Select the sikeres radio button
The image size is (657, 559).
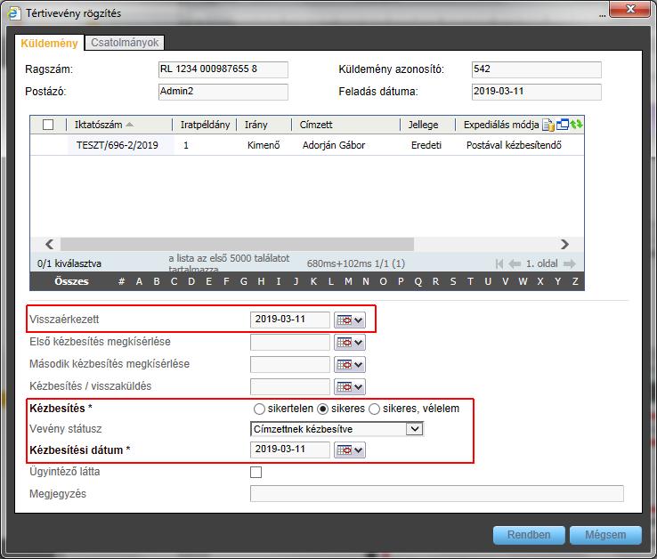pos(322,409)
